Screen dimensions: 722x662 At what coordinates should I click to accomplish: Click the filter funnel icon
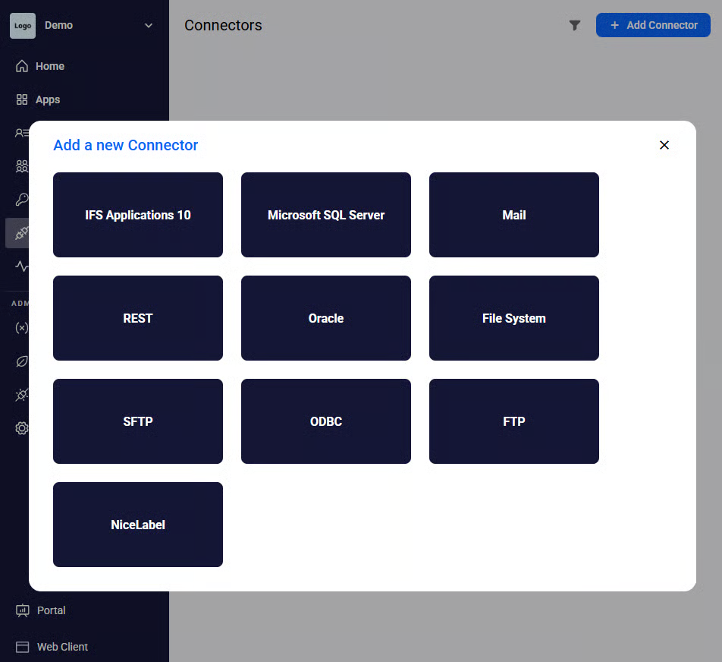click(x=575, y=25)
